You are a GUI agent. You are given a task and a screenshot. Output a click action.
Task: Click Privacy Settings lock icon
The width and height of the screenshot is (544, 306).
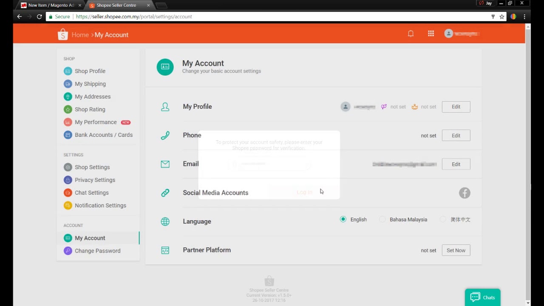68,180
